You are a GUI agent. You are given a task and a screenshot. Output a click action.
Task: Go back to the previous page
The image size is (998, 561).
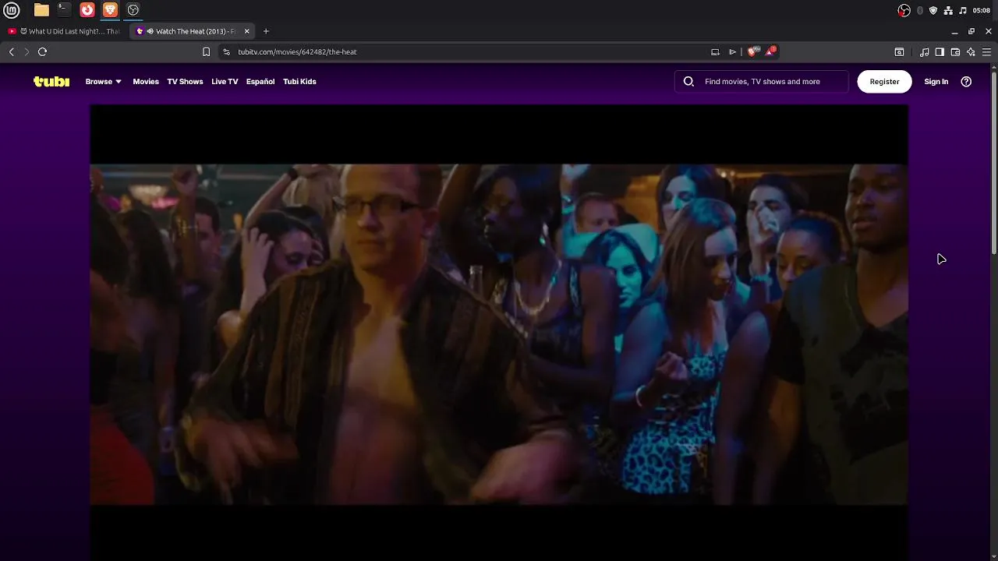11,51
